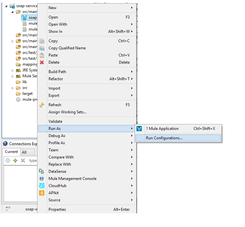Click the Paste clipboard icon
The height and width of the screenshot is (227, 245).
click(x=42, y=55)
